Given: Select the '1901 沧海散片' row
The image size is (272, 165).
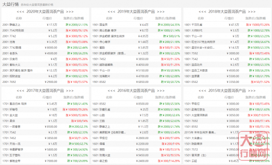Looking at the screenshot, I should click(x=136, y=76).
